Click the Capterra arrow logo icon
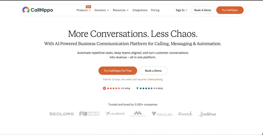263x135 pixels. (x=137, y=88)
